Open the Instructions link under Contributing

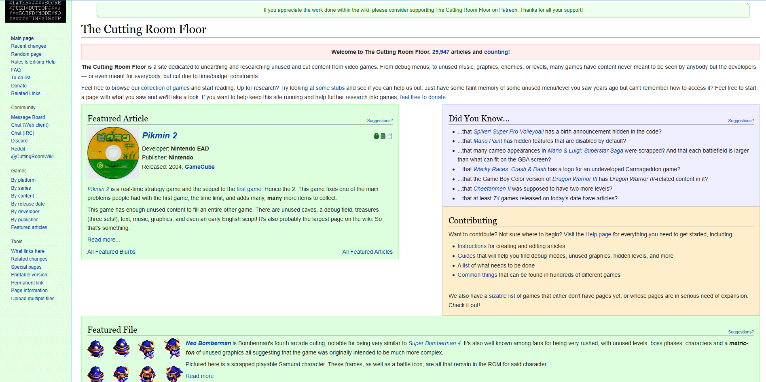click(472, 246)
